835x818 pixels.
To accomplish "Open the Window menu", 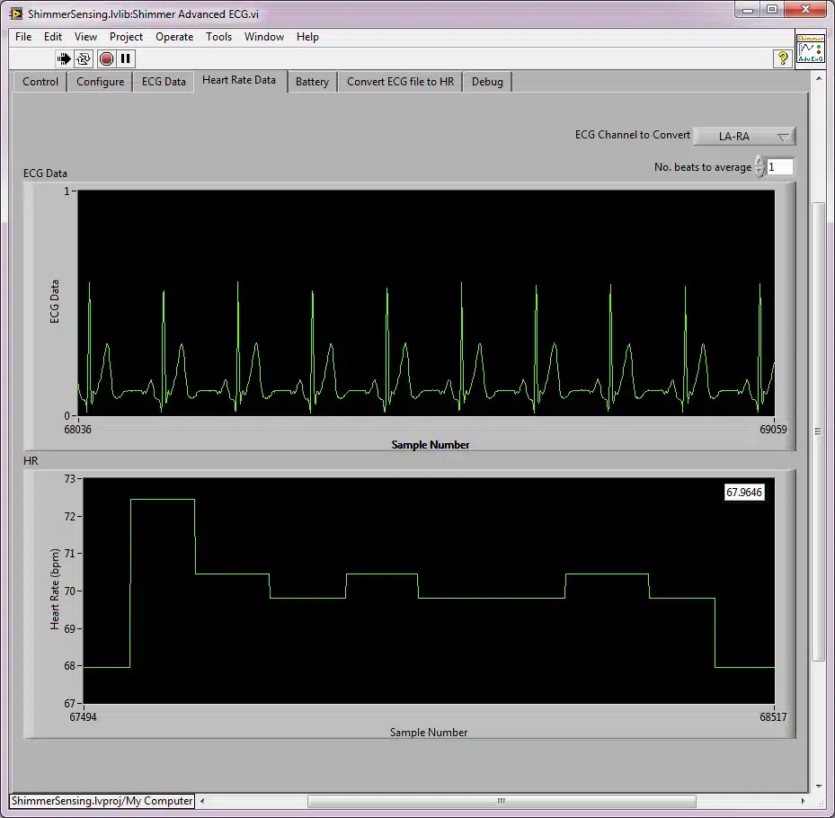I will click(264, 37).
